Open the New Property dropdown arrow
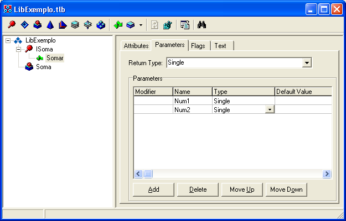The image size is (346, 221). (141, 25)
